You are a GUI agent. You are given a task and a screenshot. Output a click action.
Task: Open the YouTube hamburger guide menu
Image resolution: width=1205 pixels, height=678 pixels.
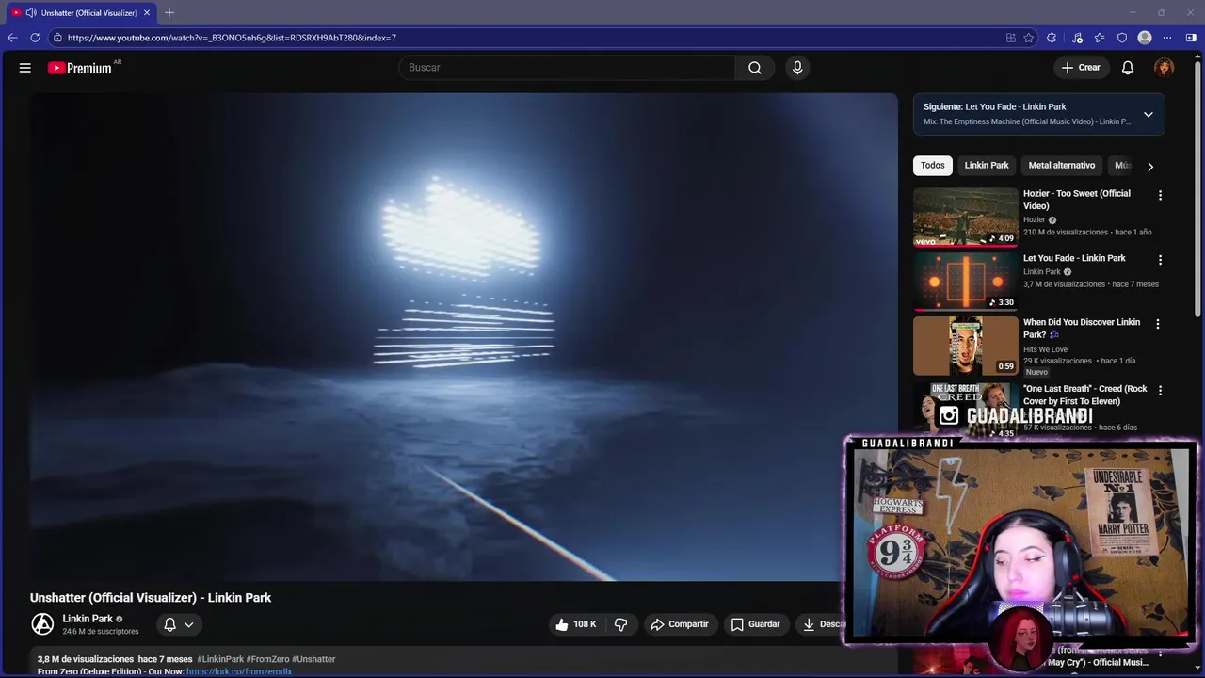tap(25, 68)
